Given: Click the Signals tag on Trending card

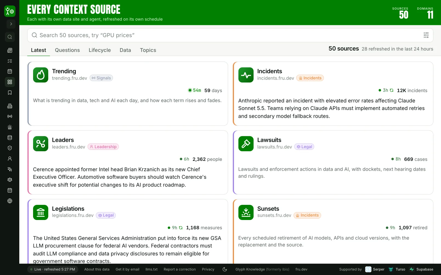Looking at the screenshot, I should [101, 78].
